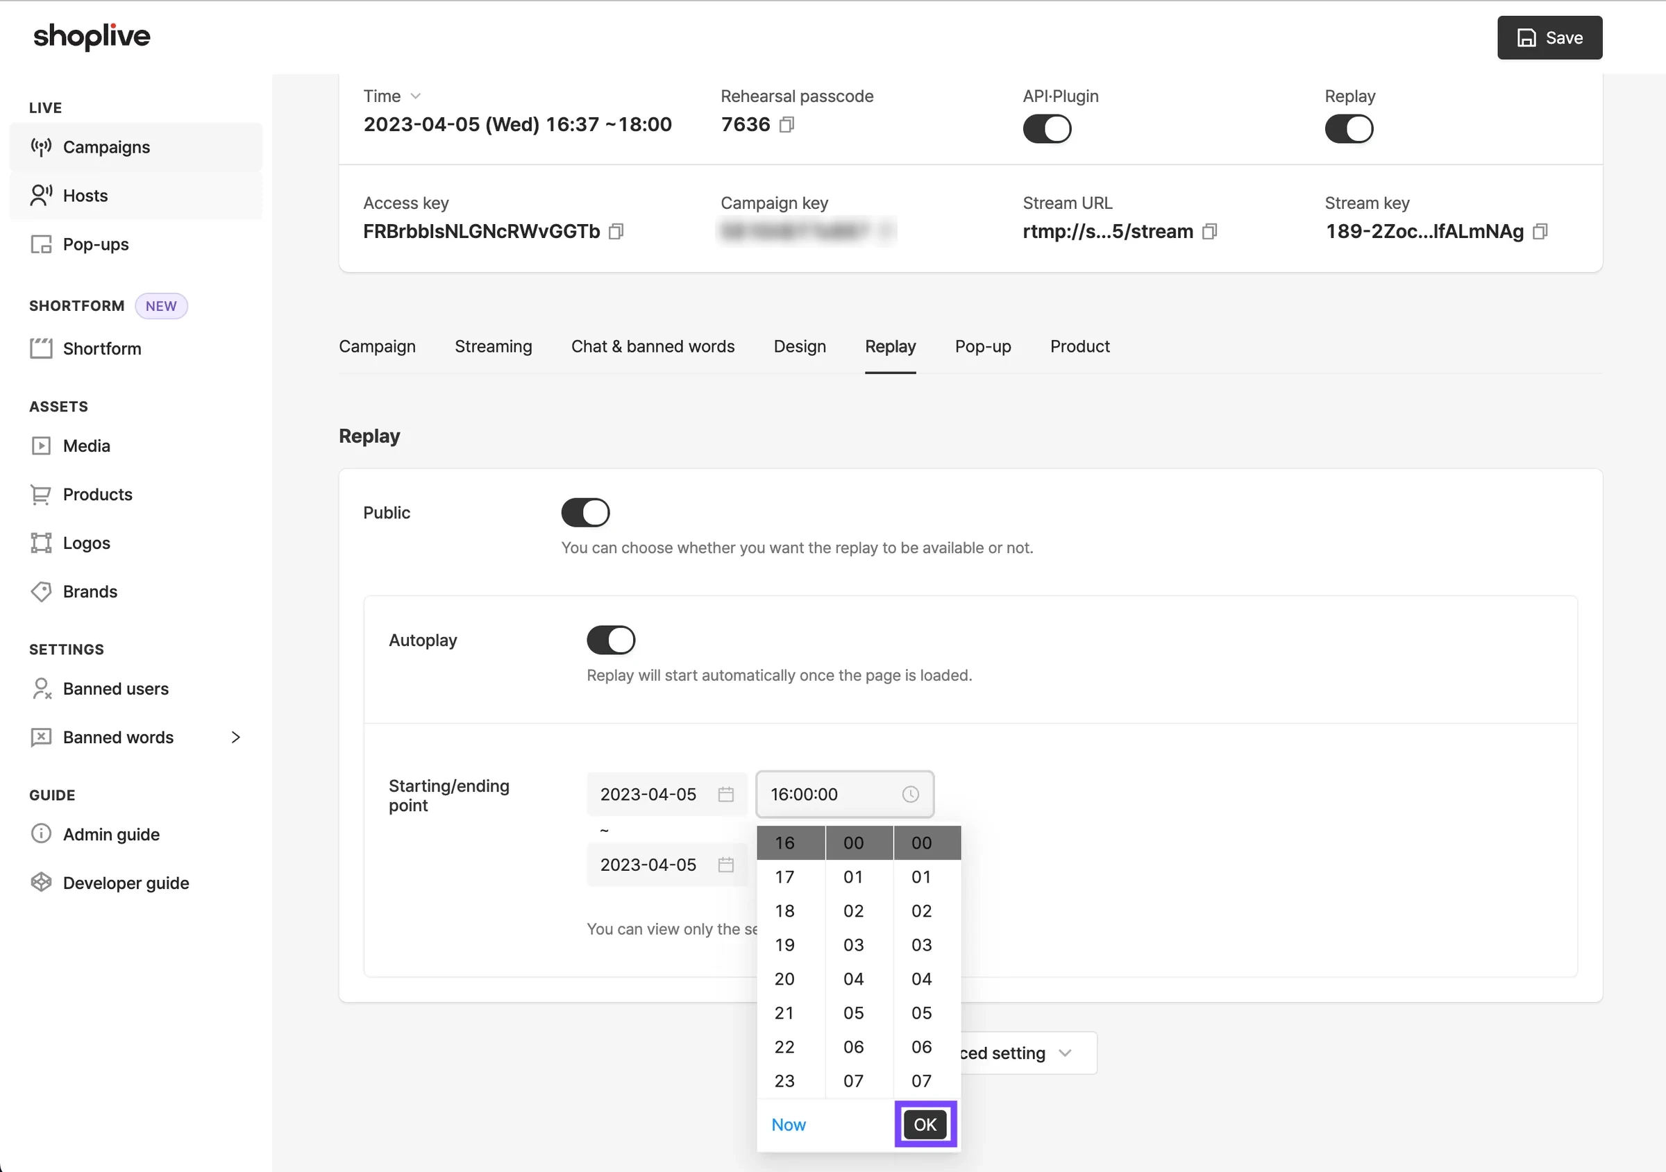Open the Logos assets page

point(135,543)
